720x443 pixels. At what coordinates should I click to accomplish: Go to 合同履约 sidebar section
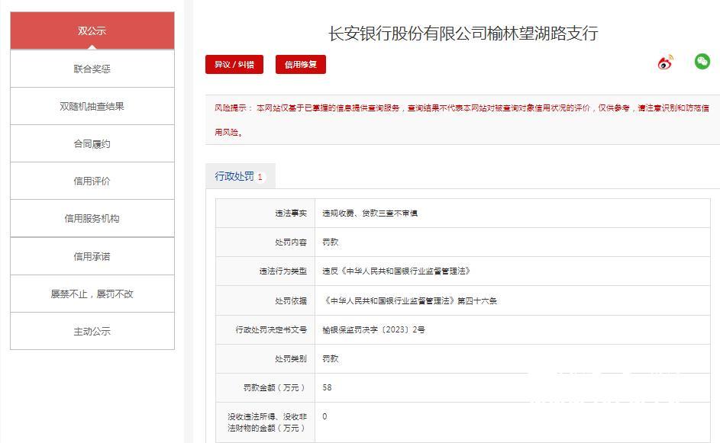(x=92, y=144)
